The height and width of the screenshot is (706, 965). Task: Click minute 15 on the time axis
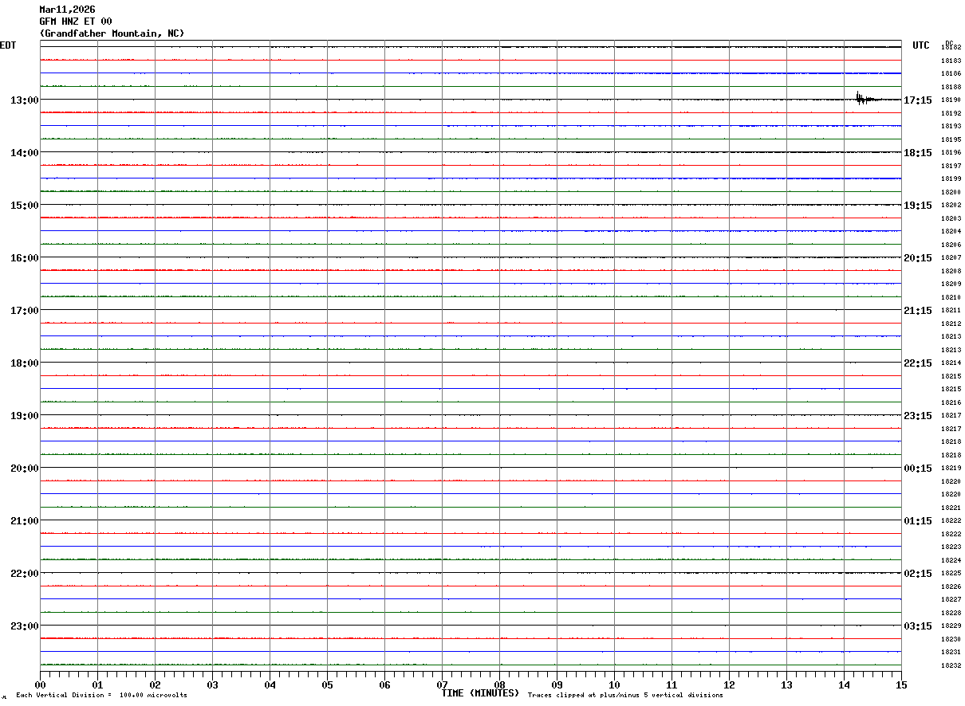tap(901, 684)
